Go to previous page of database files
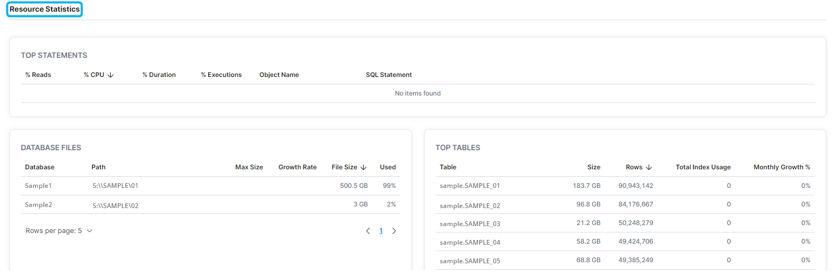This screenshot has height=276, width=835. point(368,231)
